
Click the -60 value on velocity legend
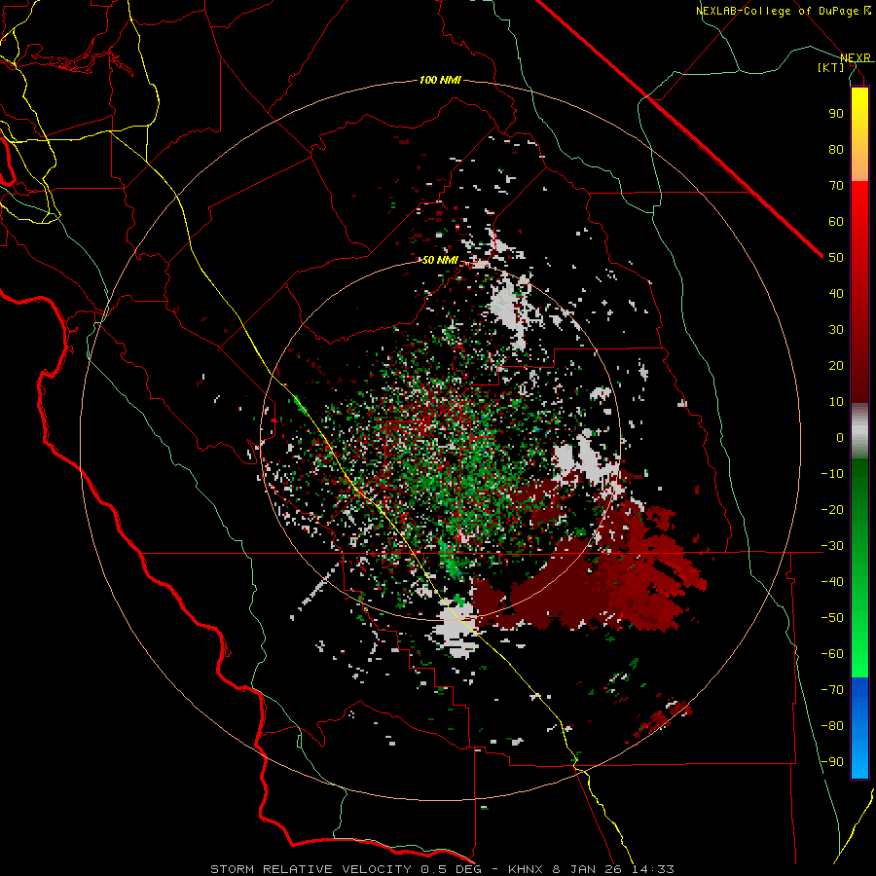tap(832, 654)
